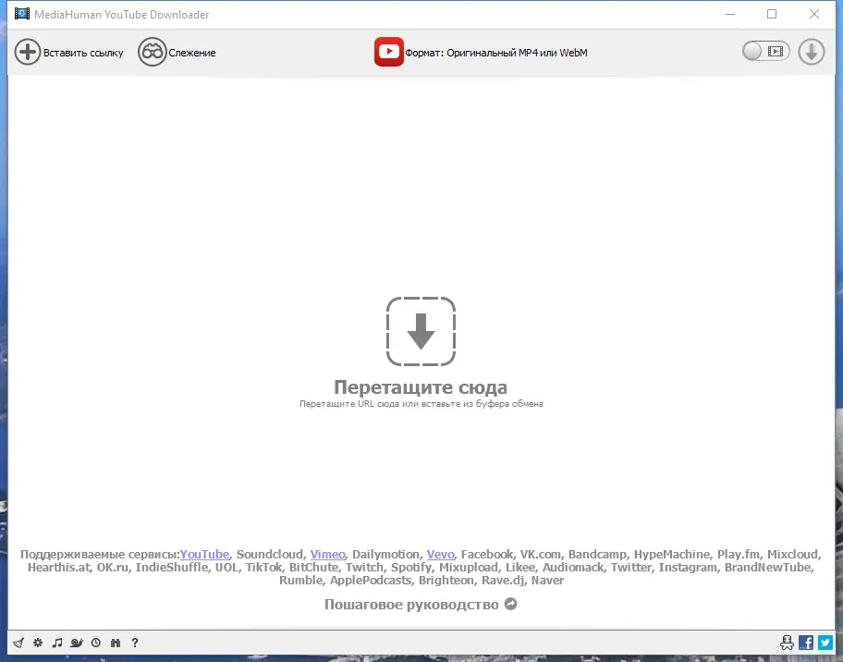
Task: Toggle the snail speed limit icon
Action: pos(77,643)
